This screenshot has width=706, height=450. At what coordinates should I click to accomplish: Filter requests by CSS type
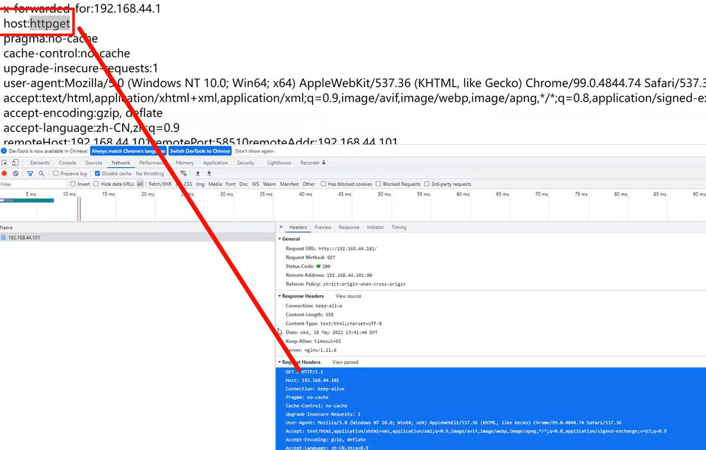coord(188,184)
